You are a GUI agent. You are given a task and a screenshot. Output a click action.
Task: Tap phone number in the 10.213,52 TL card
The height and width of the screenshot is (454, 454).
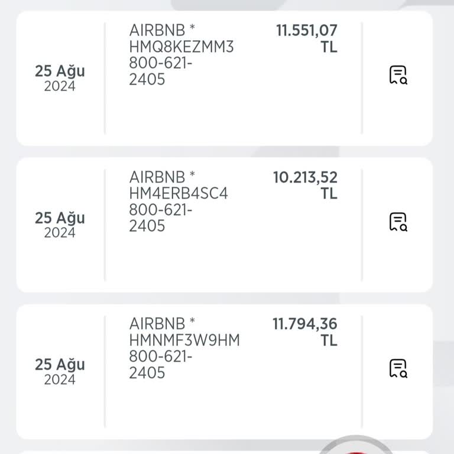pyautogui.click(x=161, y=218)
